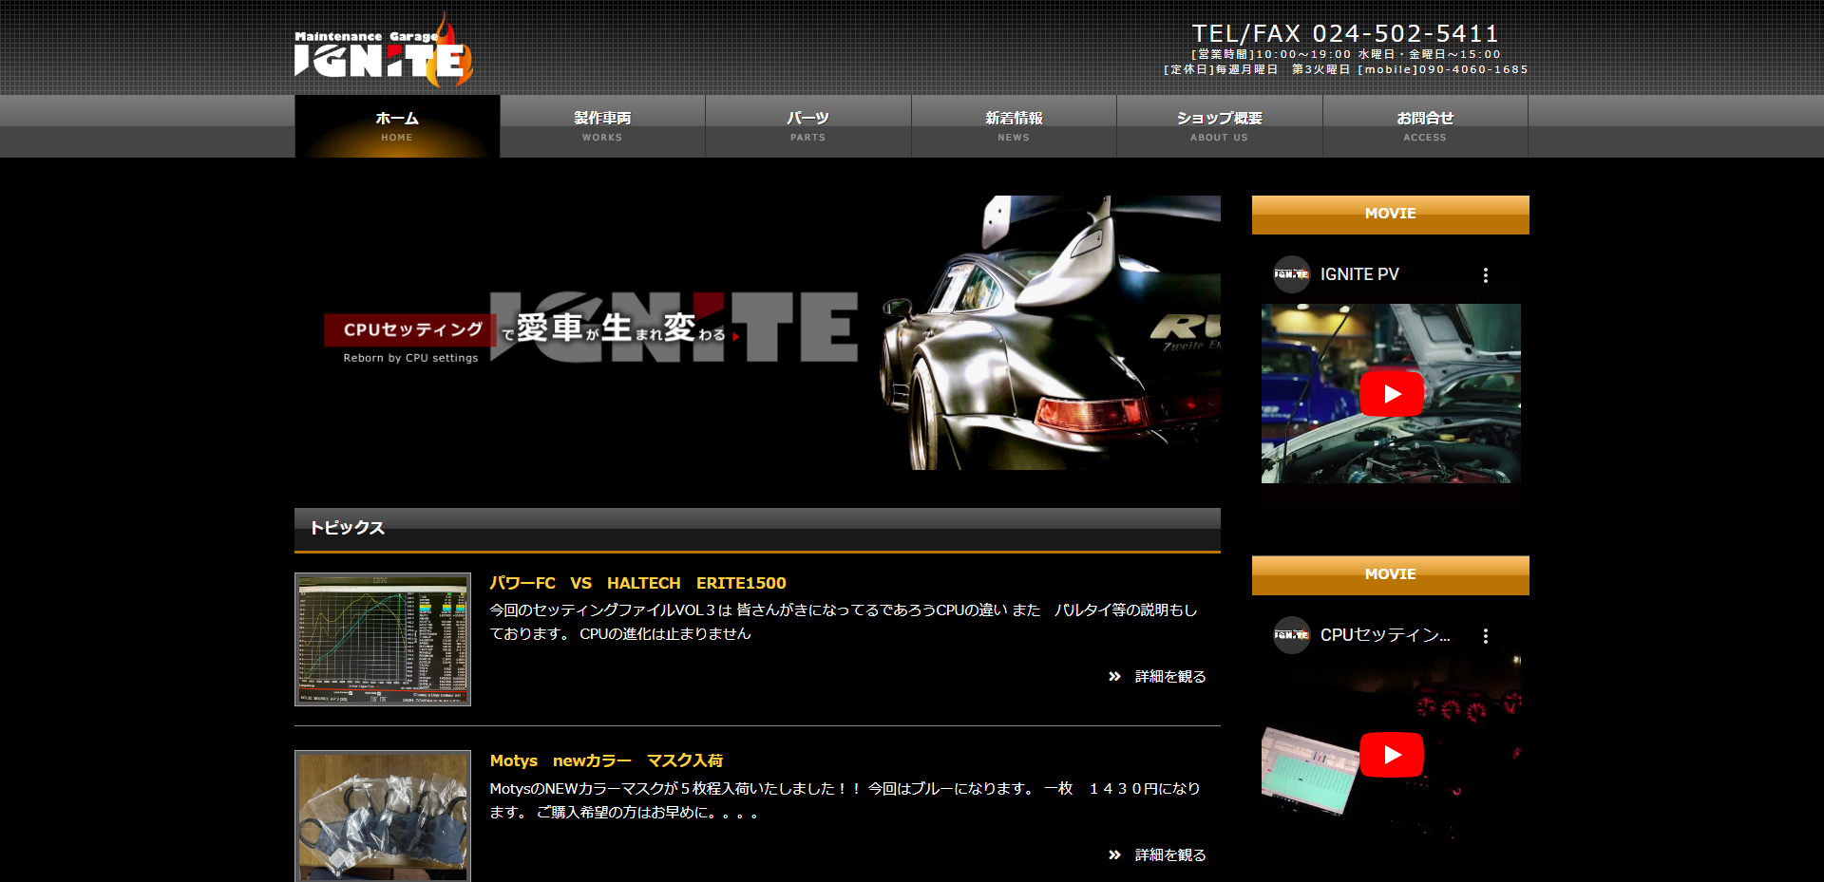The height and width of the screenshot is (882, 1824).
Task: Play the IGNITE PV video
Action: [x=1391, y=394]
